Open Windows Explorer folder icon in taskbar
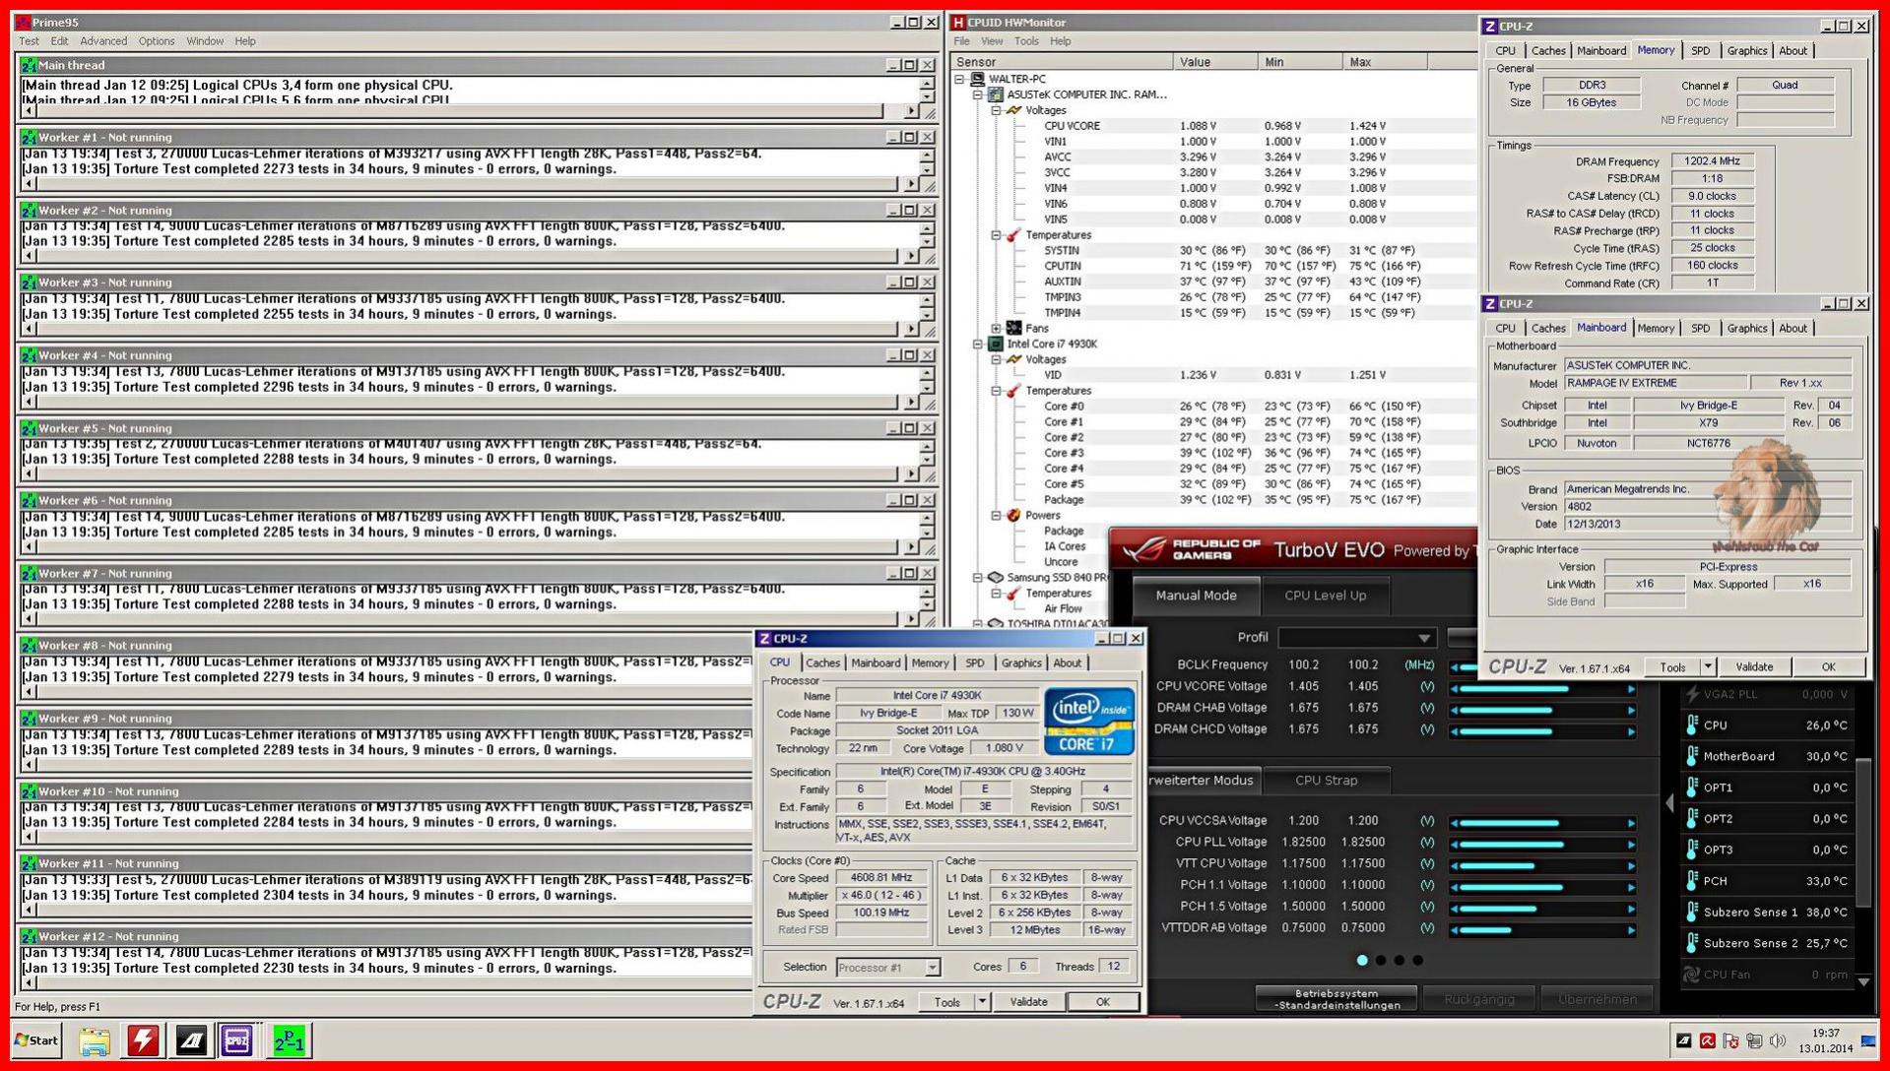 (95, 1040)
